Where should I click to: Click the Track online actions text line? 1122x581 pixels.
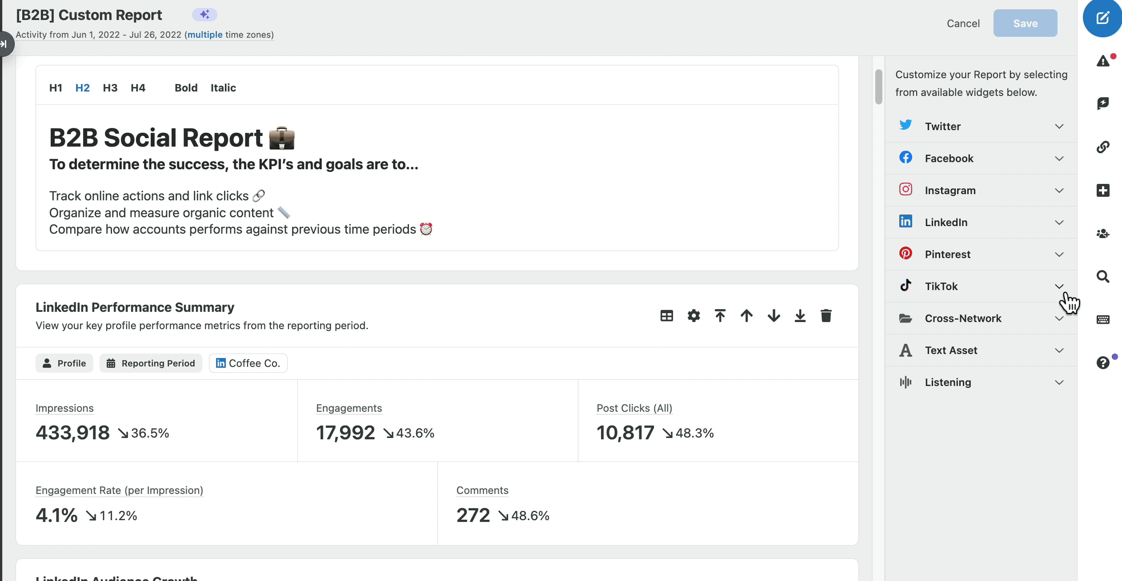157,196
